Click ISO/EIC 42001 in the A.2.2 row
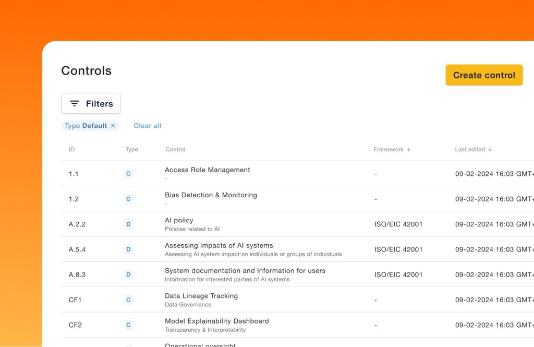The height and width of the screenshot is (347, 534). [x=398, y=224]
